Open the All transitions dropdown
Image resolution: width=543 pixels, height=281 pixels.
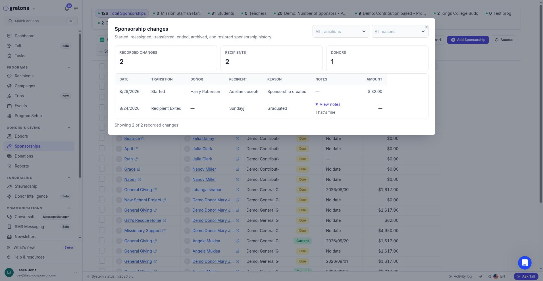coord(341,31)
